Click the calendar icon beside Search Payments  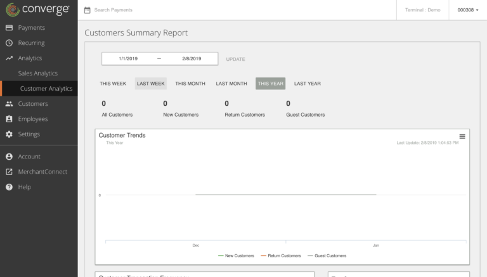click(88, 10)
